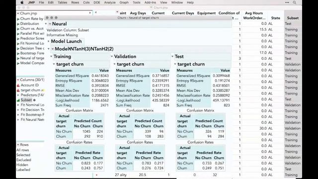
Task: Click the left scroll arrow above table columns
Action: (x=95, y=12)
